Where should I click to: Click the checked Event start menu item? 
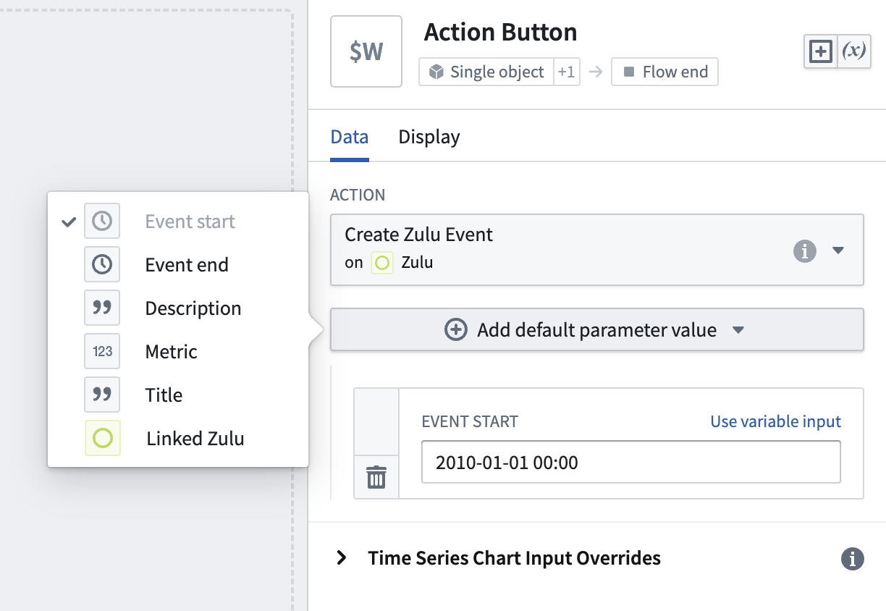coord(178,222)
